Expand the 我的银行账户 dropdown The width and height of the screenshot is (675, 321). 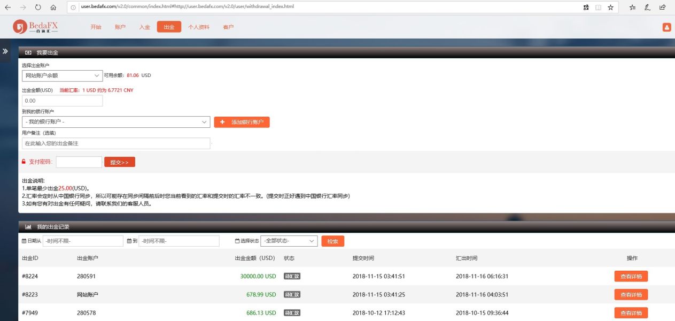coord(116,122)
